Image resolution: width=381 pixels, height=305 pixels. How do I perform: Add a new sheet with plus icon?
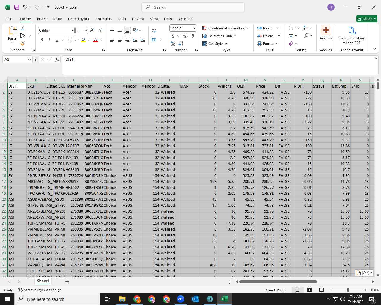point(67,281)
